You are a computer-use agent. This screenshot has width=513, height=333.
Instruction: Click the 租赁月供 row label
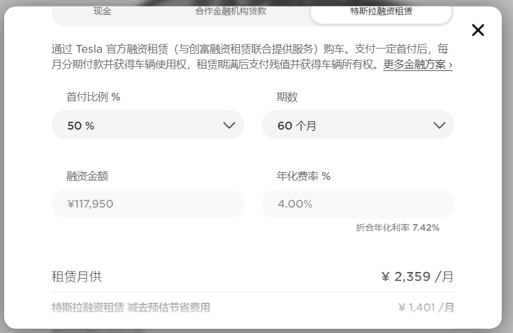click(76, 277)
